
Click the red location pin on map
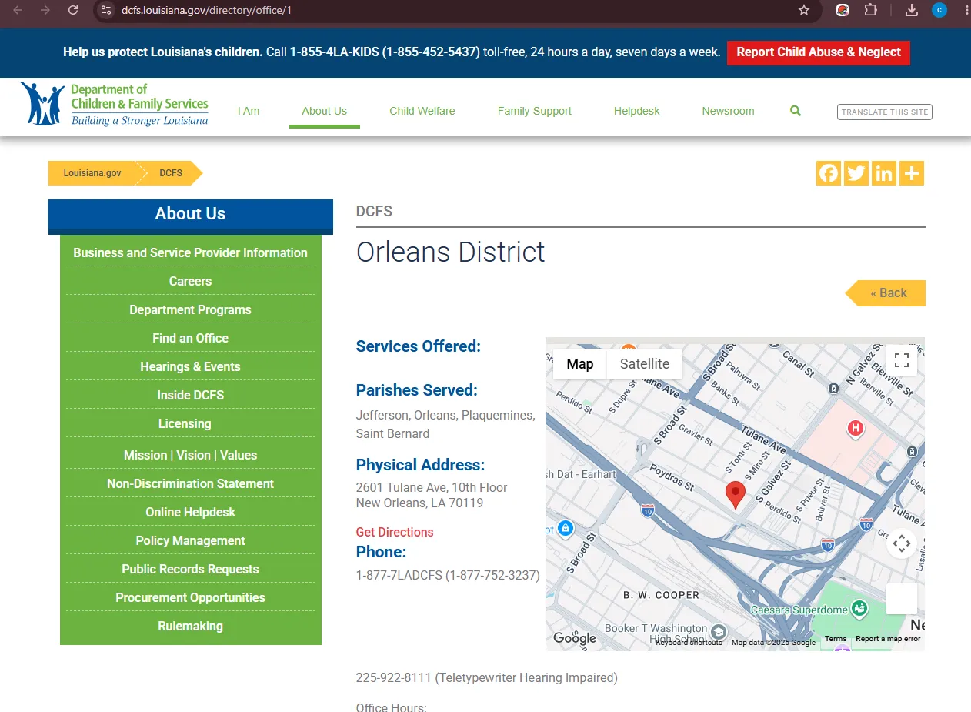point(736,494)
